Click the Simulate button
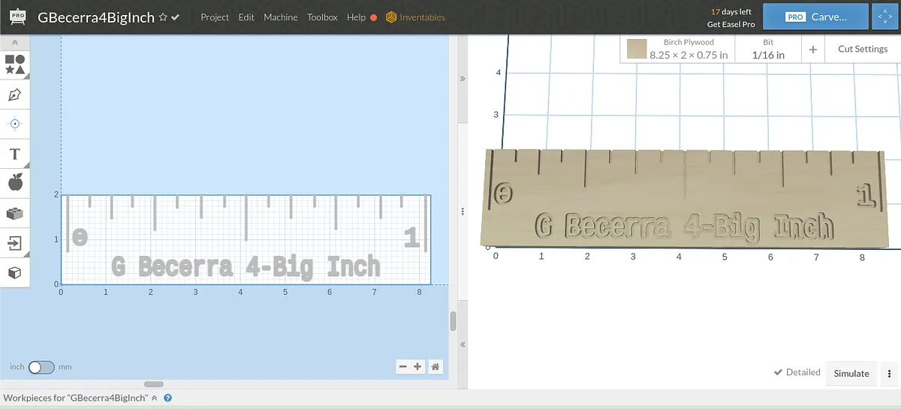This screenshot has height=409, width=901. [851, 373]
